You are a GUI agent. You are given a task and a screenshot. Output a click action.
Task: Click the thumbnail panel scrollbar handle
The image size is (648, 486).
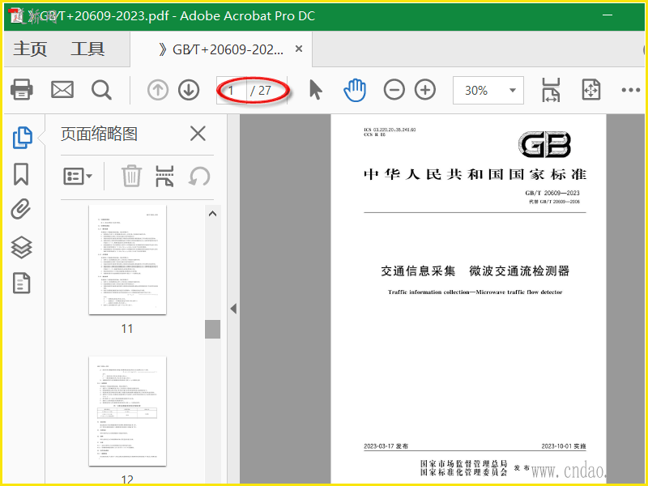click(x=212, y=329)
